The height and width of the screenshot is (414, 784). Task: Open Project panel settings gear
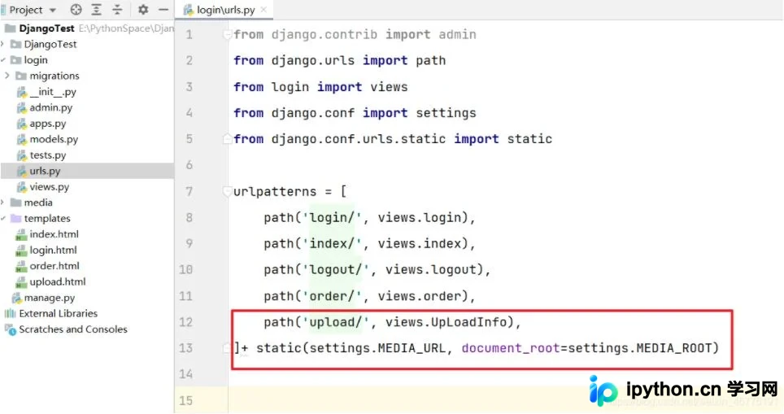pos(143,10)
